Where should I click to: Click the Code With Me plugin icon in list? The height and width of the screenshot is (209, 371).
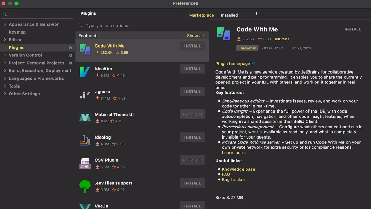[85, 49]
